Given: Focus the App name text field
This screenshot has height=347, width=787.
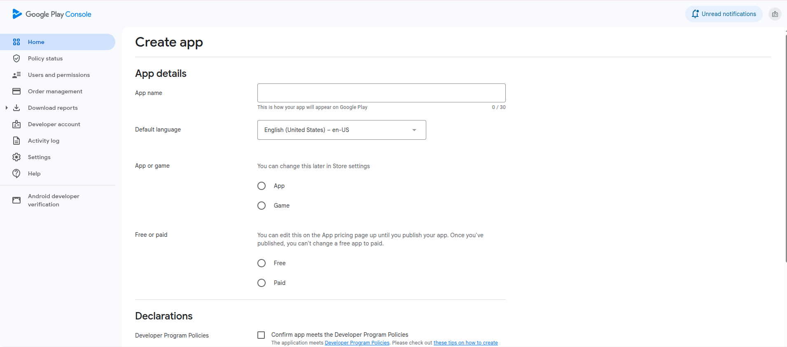Looking at the screenshot, I should [381, 93].
